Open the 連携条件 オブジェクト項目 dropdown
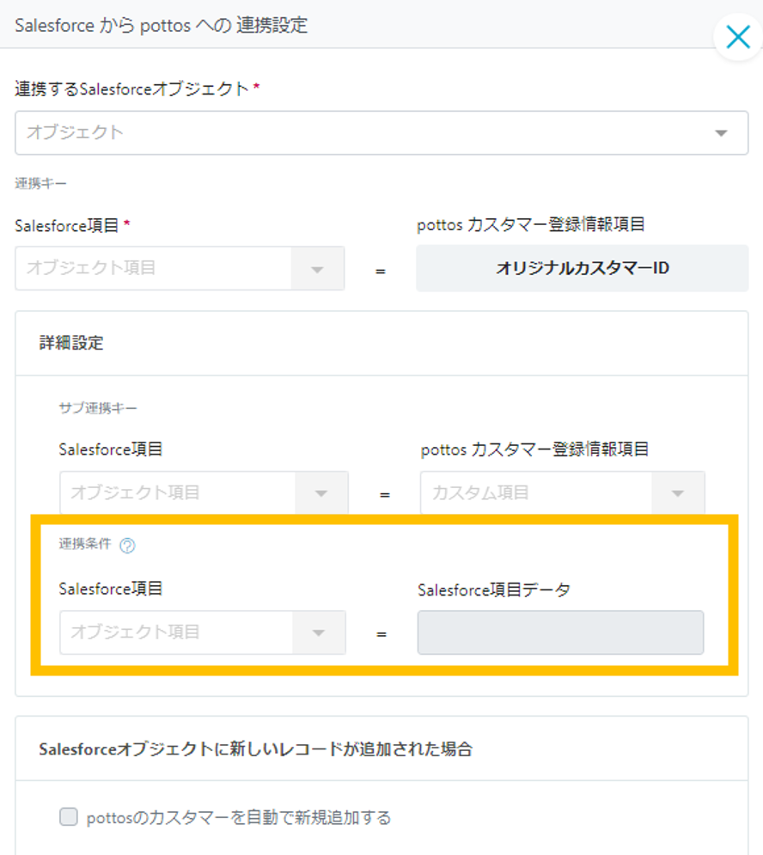763x855 pixels. point(202,632)
